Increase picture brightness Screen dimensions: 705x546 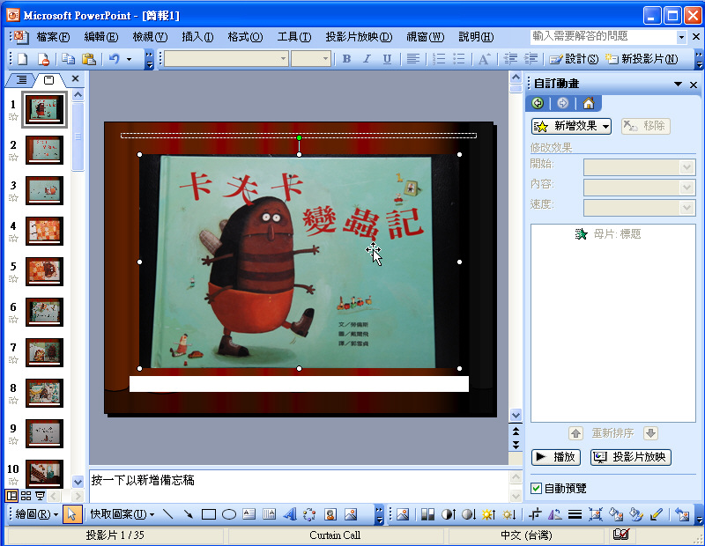[x=489, y=513]
